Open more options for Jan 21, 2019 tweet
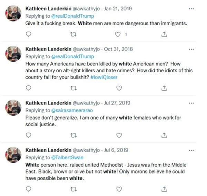 point(191,9)
